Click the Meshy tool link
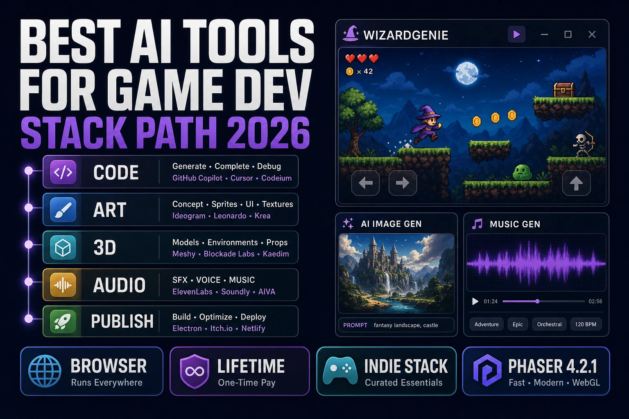 [184, 254]
